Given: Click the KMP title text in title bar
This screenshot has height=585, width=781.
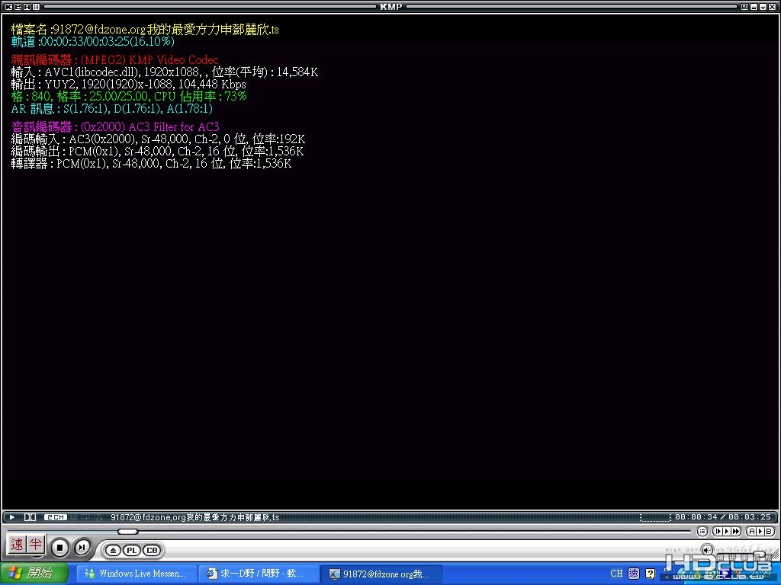Looking at the screenshot, I should click(x=390, y=6).
